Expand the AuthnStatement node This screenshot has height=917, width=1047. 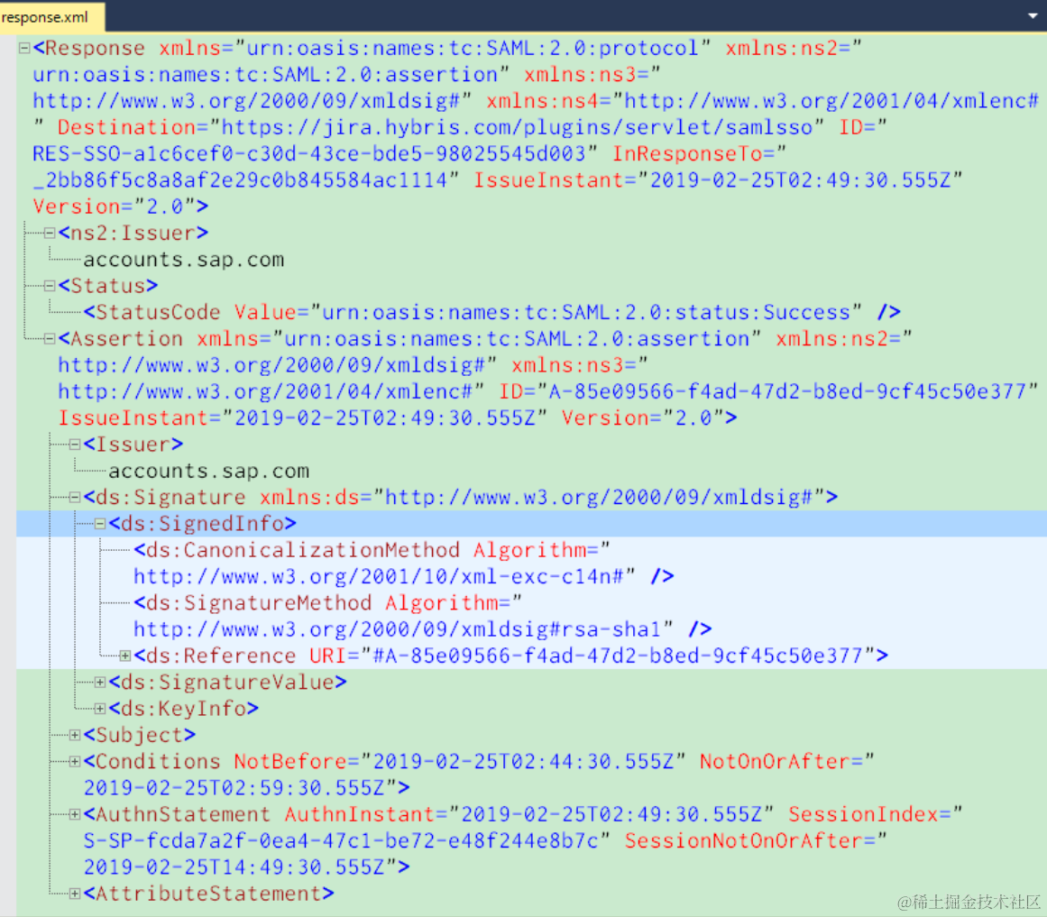75,814
